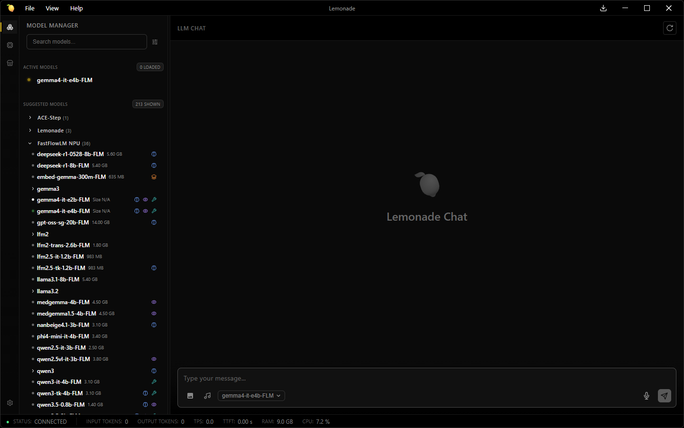Screen dimensions: 684x428
Task: Click the LLM CHAT header label
Action: pos(192,28)
